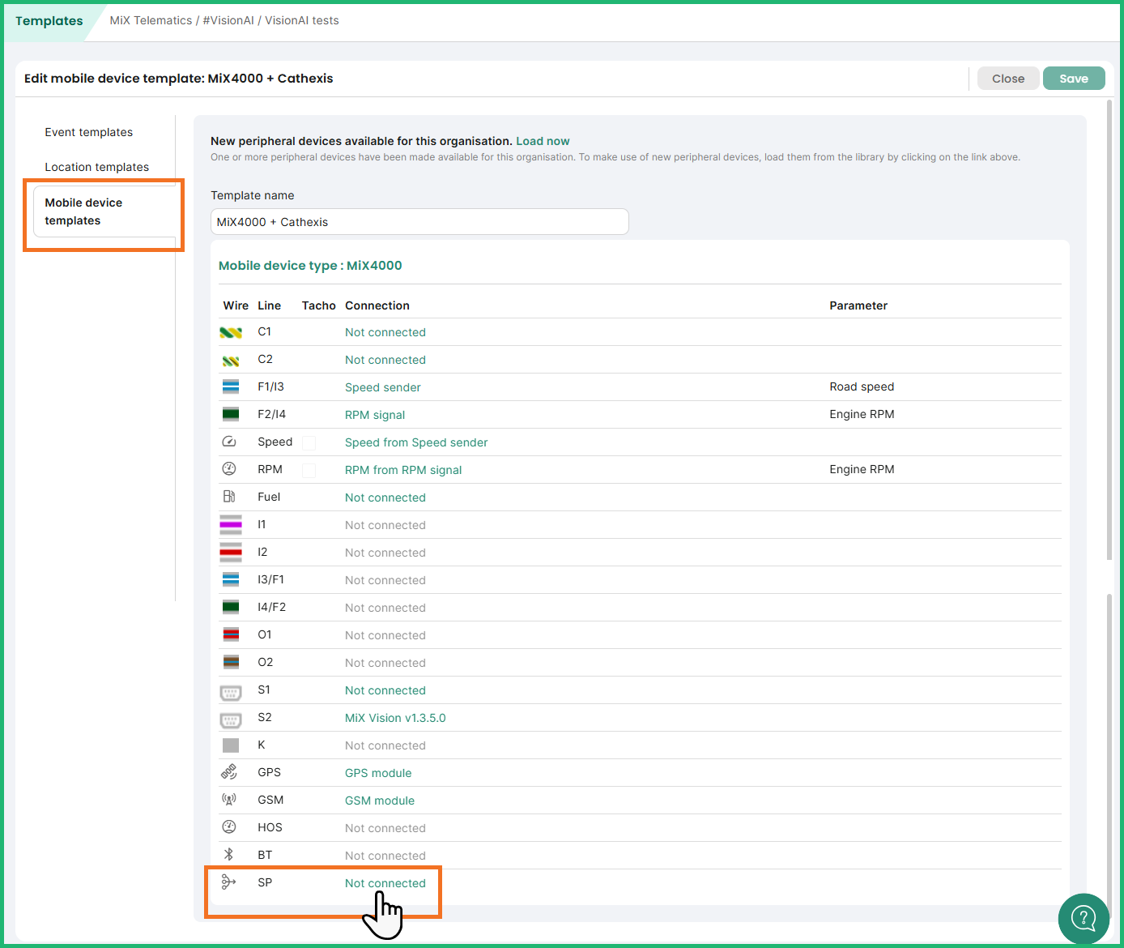Select Location templates in sidebar
The width and height of the screenshot is (1124, 948).
tap(97, 167)
